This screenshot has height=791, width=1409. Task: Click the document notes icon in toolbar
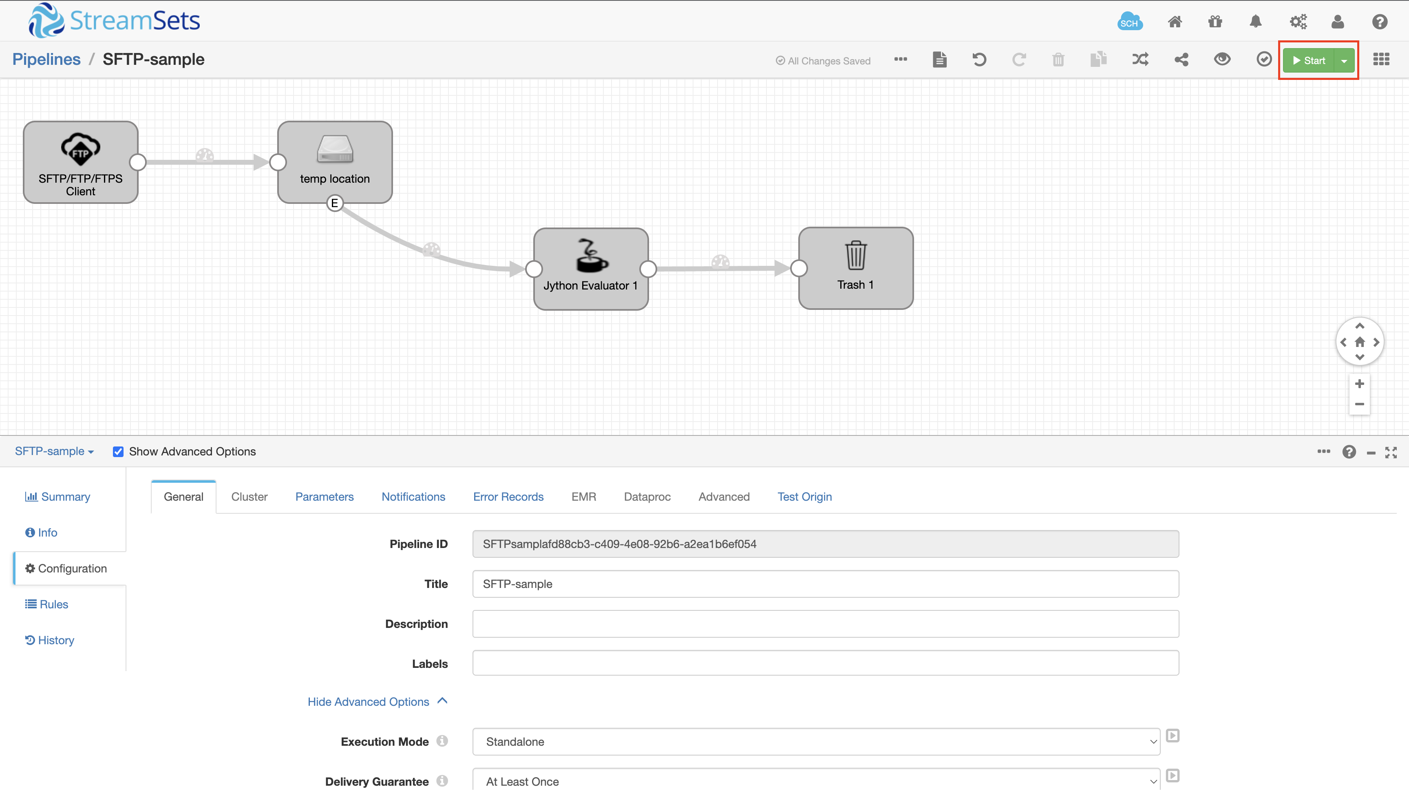[940, 59]
